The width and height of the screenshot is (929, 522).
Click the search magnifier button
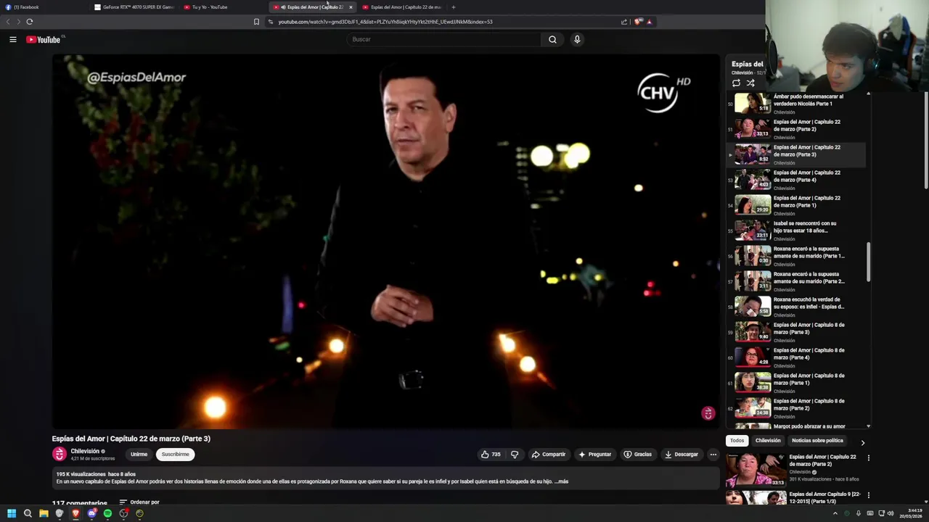pos(552,39)
